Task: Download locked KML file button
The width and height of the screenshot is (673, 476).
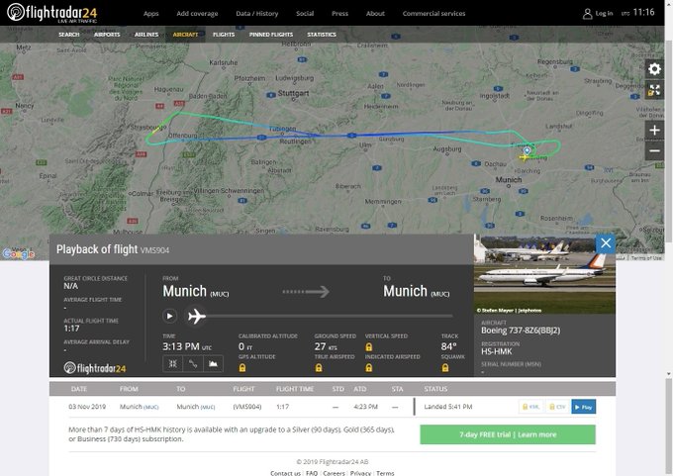Action: coord(530,407)
